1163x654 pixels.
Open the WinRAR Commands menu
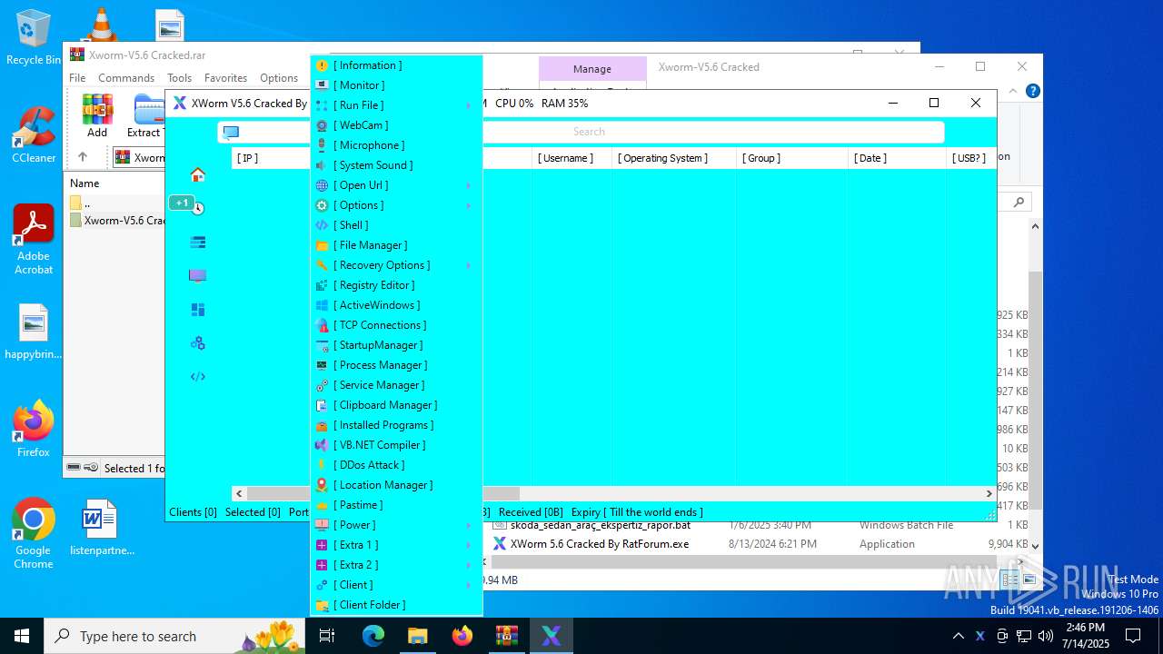coord(126,78)
